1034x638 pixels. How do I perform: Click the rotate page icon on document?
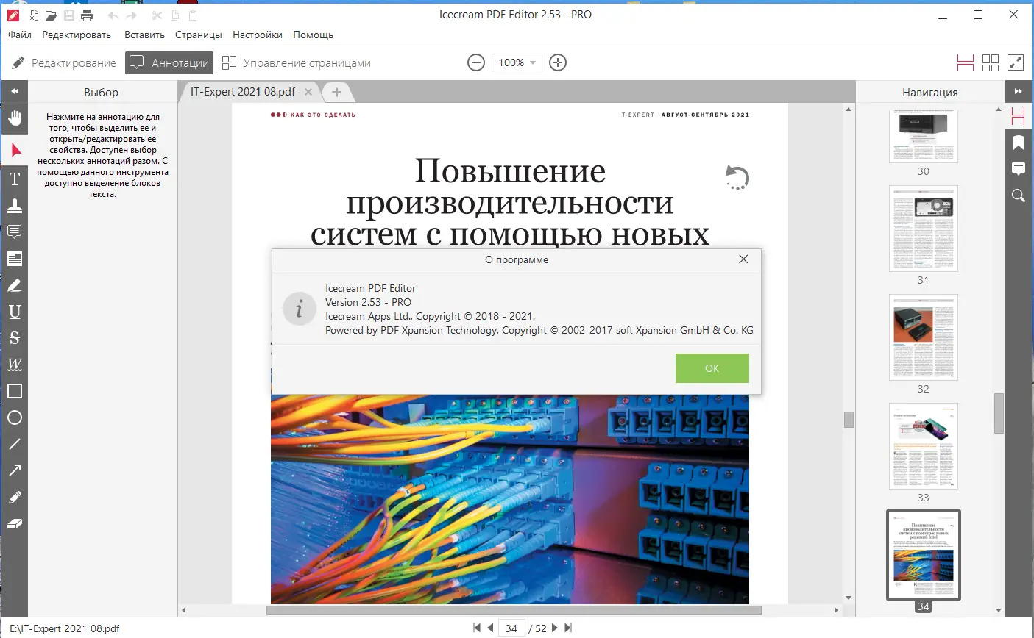tap(737, 178)
